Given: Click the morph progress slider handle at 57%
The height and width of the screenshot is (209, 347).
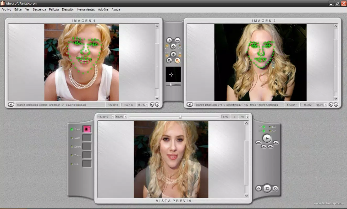Looking at the screenshot, I should [x=180, y=117].
